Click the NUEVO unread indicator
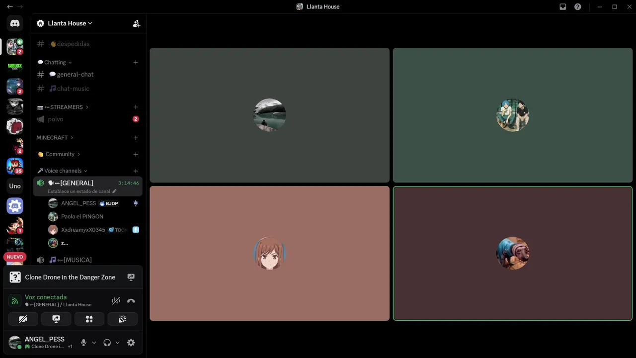Image resolution: width=636 pixels, height=358 pixels. tap(15, 257)
